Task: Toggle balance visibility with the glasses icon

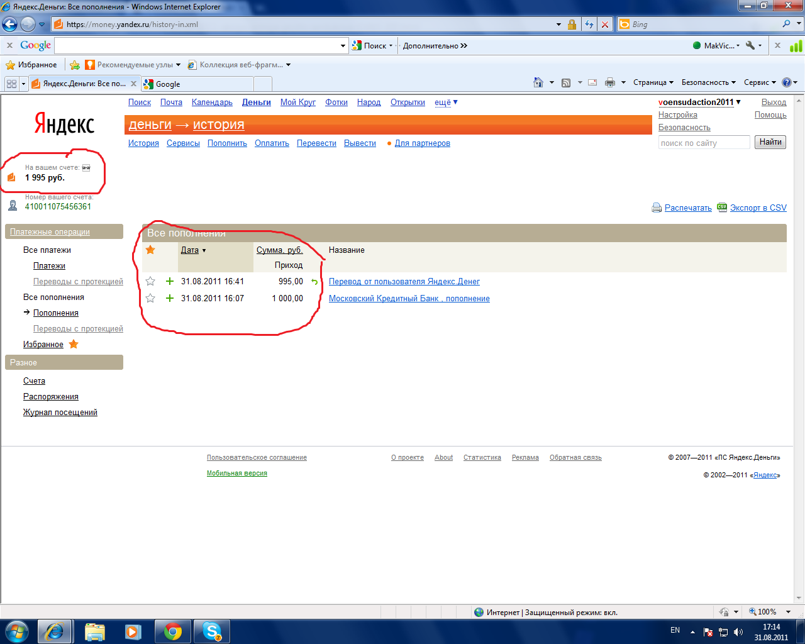Action: point(86,168)
